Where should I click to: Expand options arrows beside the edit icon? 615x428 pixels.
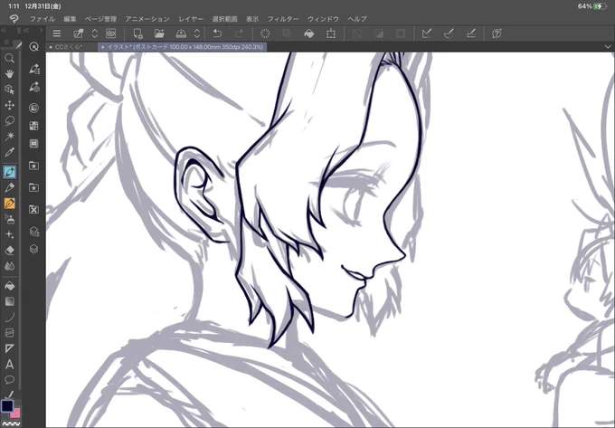click(x=95, y=33)
